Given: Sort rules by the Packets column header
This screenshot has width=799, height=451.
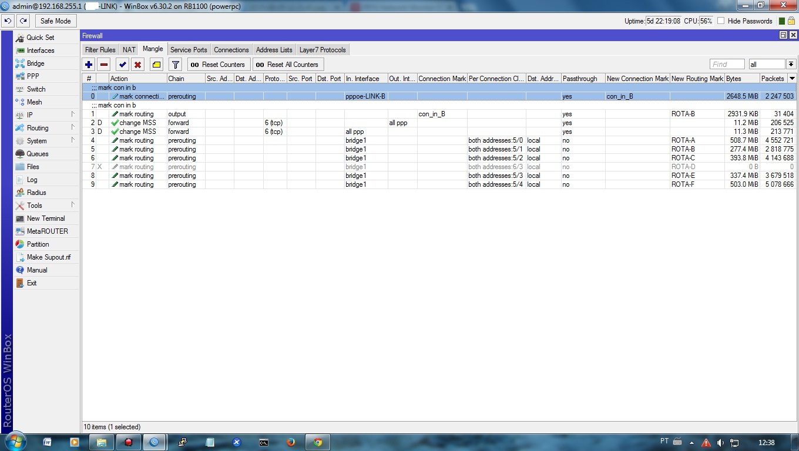Looking at the screenshot, I should (x=773, y=78).
